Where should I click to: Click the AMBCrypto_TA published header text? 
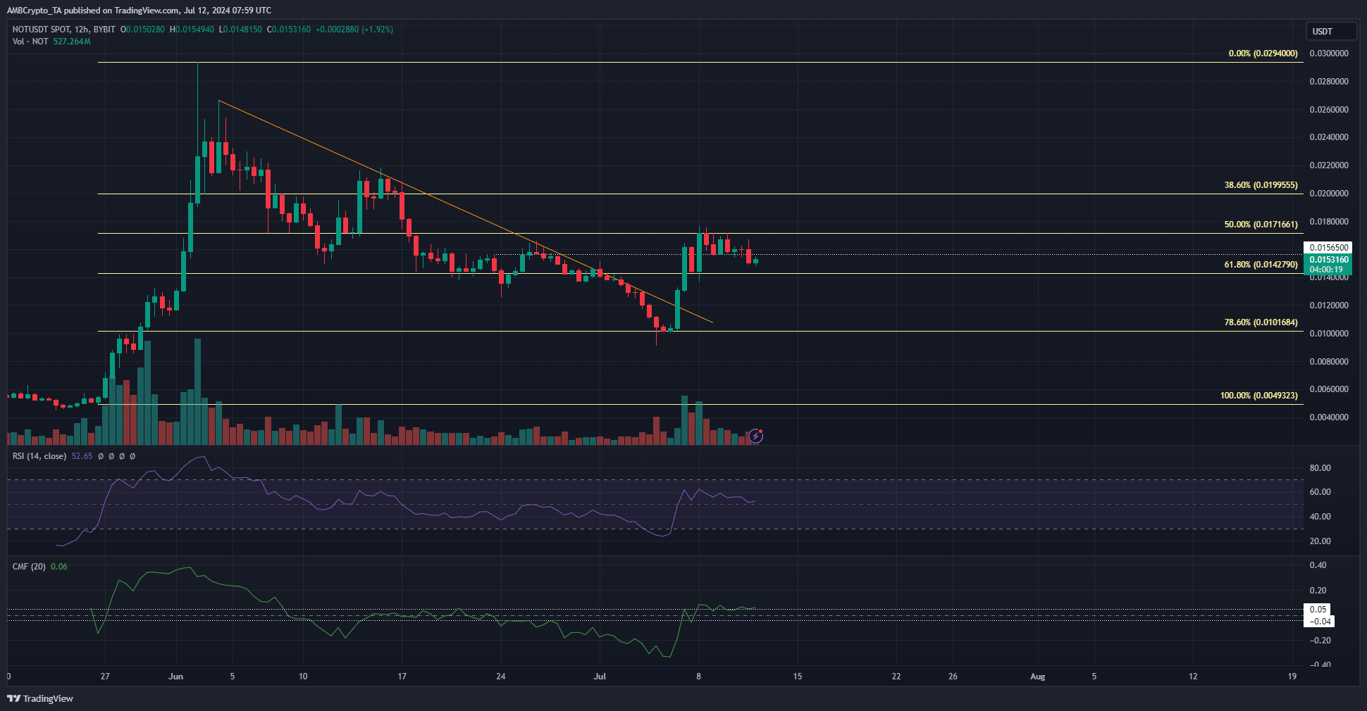[x=139, y=11]
